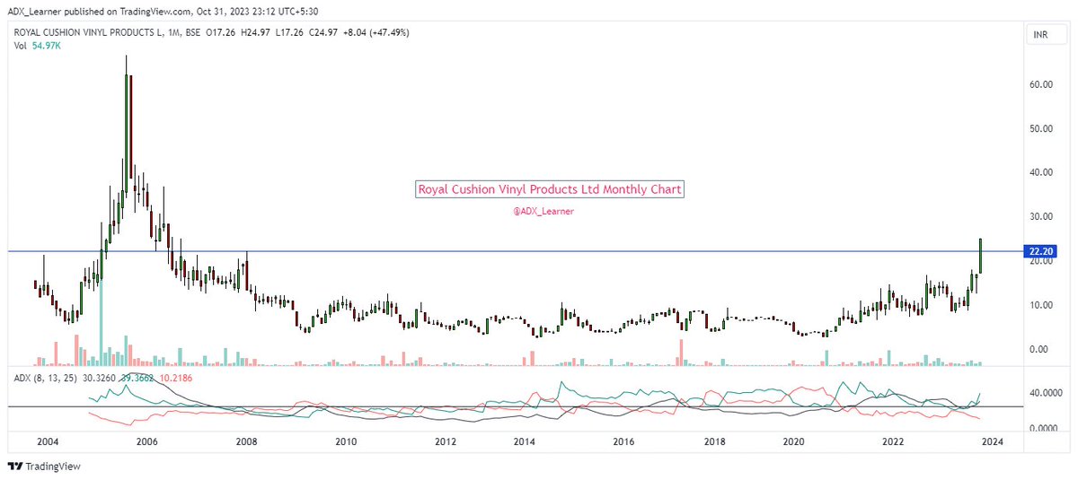Click the ADX value 10.2186 in red
This screenshot has height=480, width=1078.
pyautogui.click(x=175, y=379)
